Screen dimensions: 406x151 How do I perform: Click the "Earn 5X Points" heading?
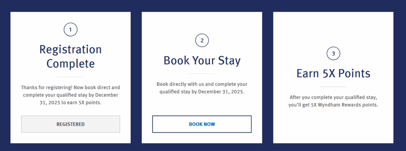(333, 73)
